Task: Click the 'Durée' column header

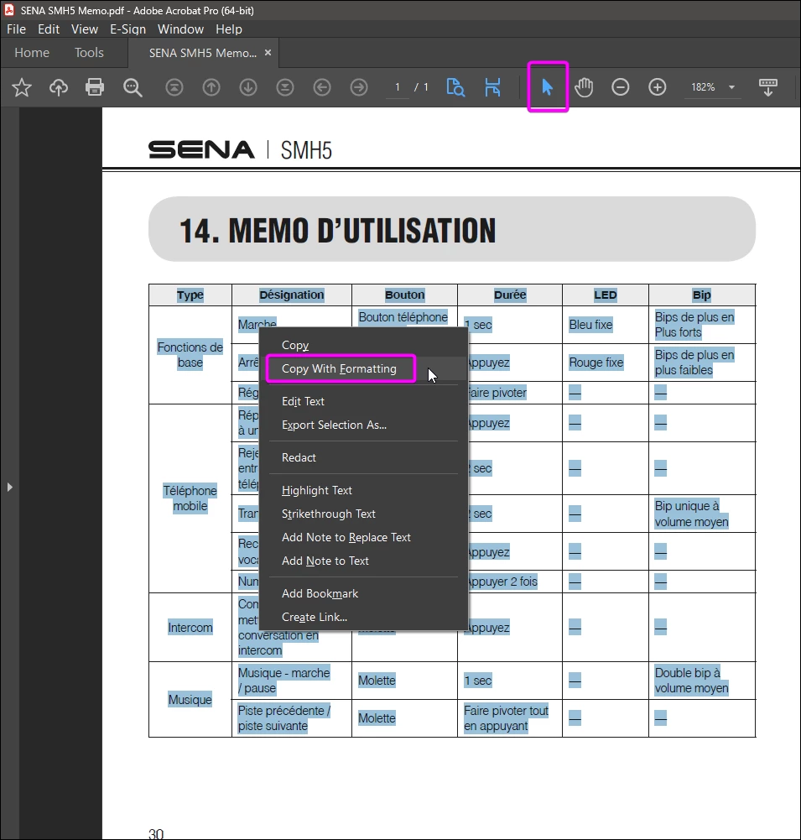Action: 510,295
